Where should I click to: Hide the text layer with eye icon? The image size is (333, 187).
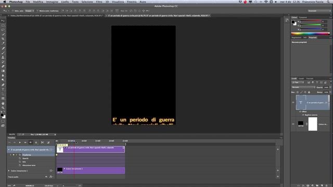(293, 102)
